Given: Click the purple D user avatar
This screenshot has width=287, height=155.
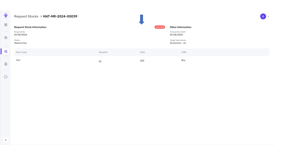Looking at the screenshot, I should click(x=263, y=16).
